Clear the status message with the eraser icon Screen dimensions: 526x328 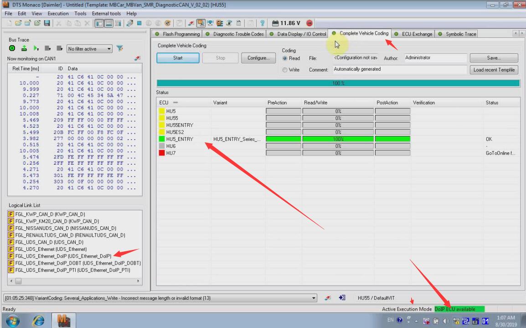pyautogui.click(x=328, y=298)
